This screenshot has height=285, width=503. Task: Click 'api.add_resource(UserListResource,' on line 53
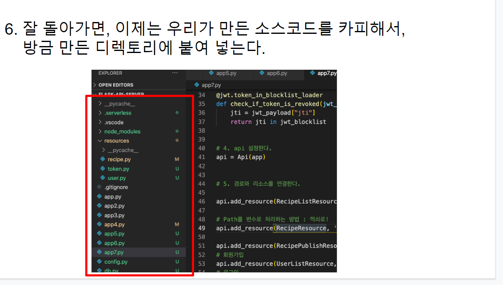[x=276, y=264]
